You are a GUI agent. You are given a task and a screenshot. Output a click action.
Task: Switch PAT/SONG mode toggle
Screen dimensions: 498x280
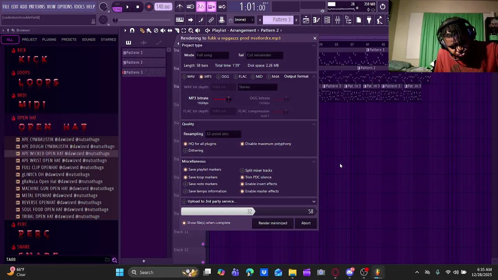pos(117,7)
